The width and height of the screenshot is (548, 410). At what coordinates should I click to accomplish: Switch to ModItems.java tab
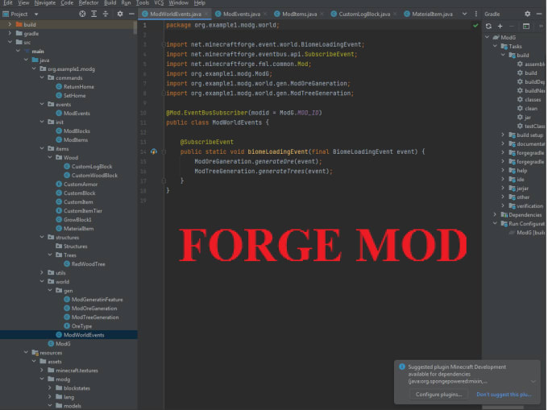pos(299,14)
